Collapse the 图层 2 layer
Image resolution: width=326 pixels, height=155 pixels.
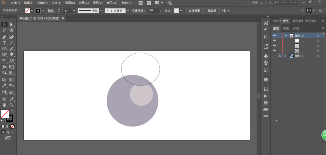[286, 36]
